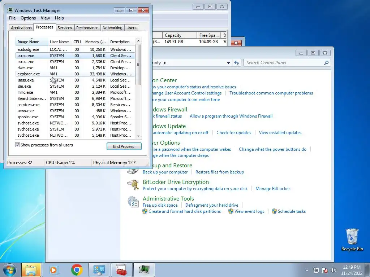
Task: Open the Help menu in Task Manager
Action: (59, 18)
